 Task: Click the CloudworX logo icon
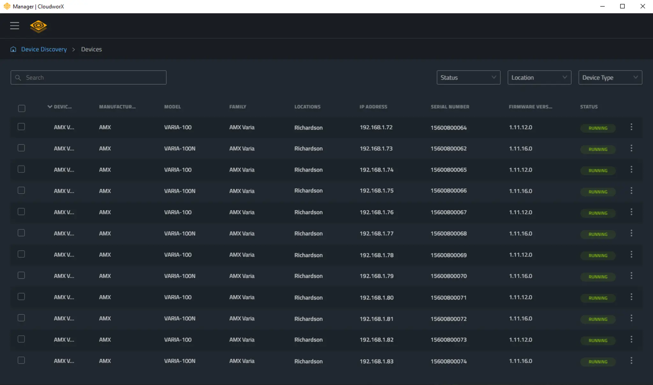pos(38,26)
